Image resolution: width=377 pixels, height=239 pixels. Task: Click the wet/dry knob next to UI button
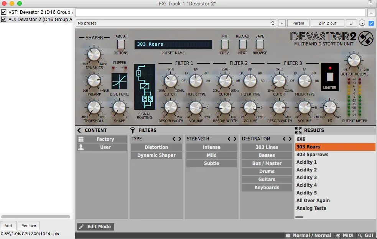pyautogui.click(x=362, y=23)
